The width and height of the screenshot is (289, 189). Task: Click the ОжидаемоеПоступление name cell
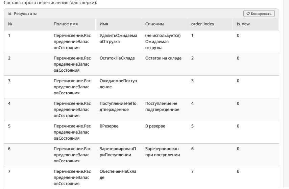(x=118, y=87)
